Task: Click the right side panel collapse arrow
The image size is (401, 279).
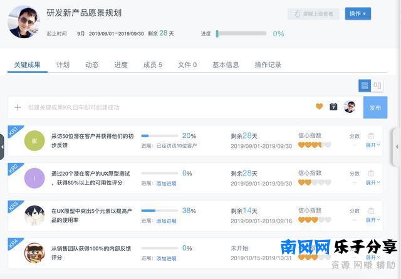Action: (x=397, y=147)
